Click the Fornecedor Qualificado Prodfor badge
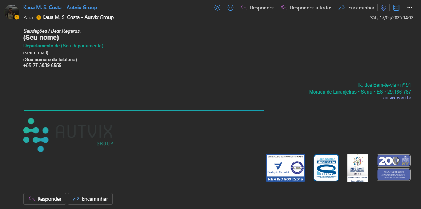 pyautogui.click(x=326, y=168)
